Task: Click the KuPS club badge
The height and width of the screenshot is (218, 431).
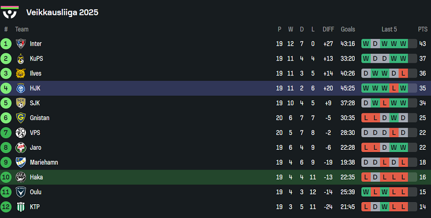Action: (20, 58)
